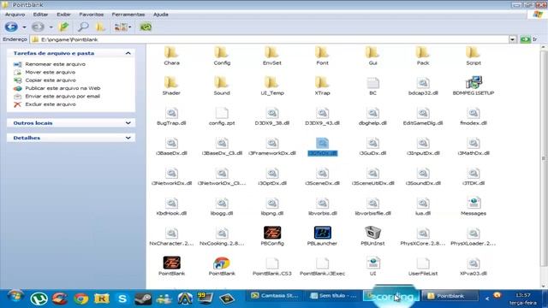Viewport: 548px width, 308px height.
Task: Select the EnvSet folder
Action: pos(272,56)
